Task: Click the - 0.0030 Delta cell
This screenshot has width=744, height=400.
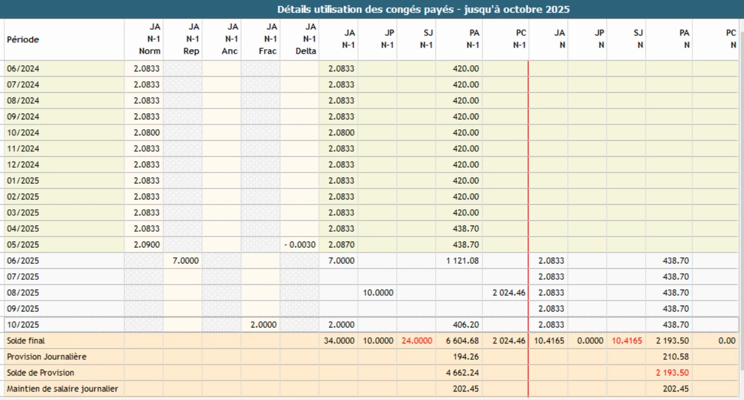Action: (x=299, y=245)
